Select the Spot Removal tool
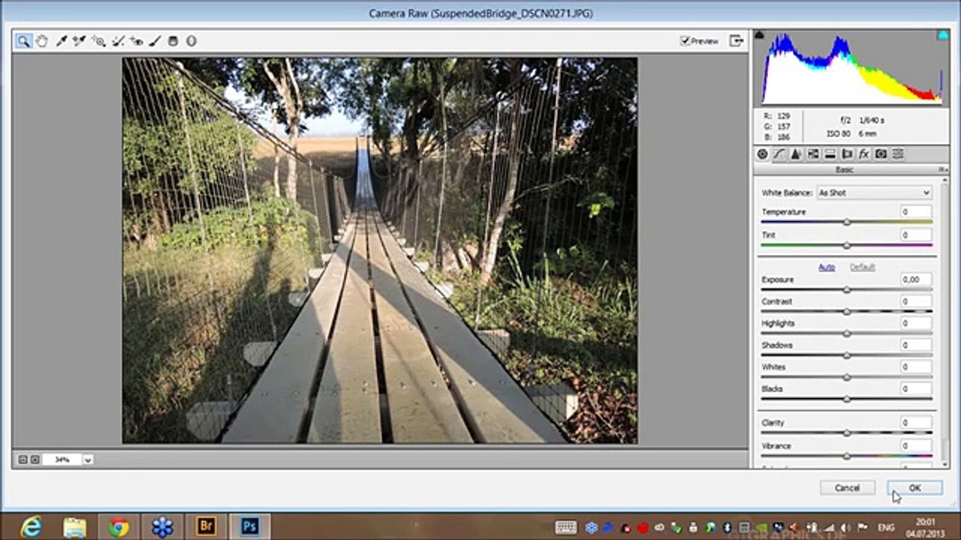961x540 pixels. pyautogui.click(x=118, y=41)
